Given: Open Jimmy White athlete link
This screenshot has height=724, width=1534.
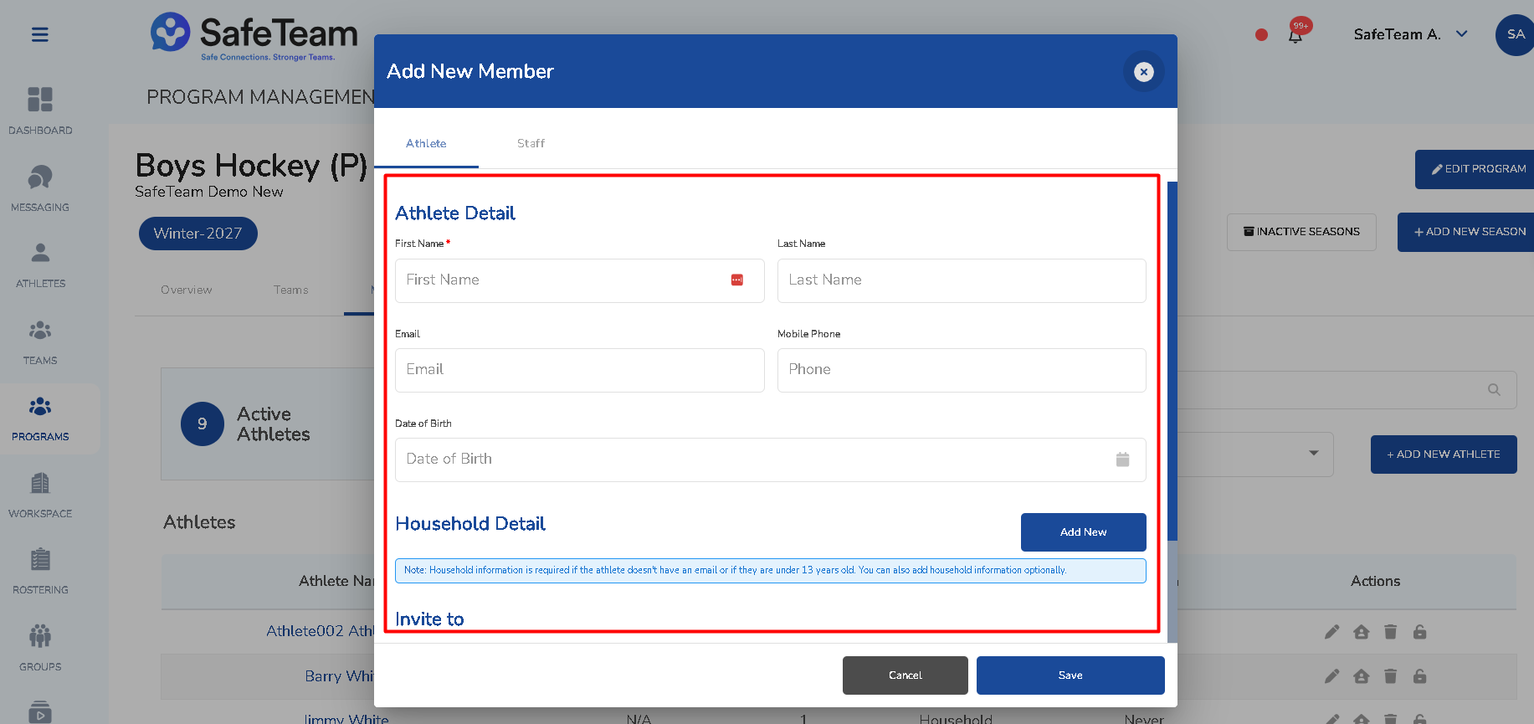Looking at the screenshot, I should 346,719.
